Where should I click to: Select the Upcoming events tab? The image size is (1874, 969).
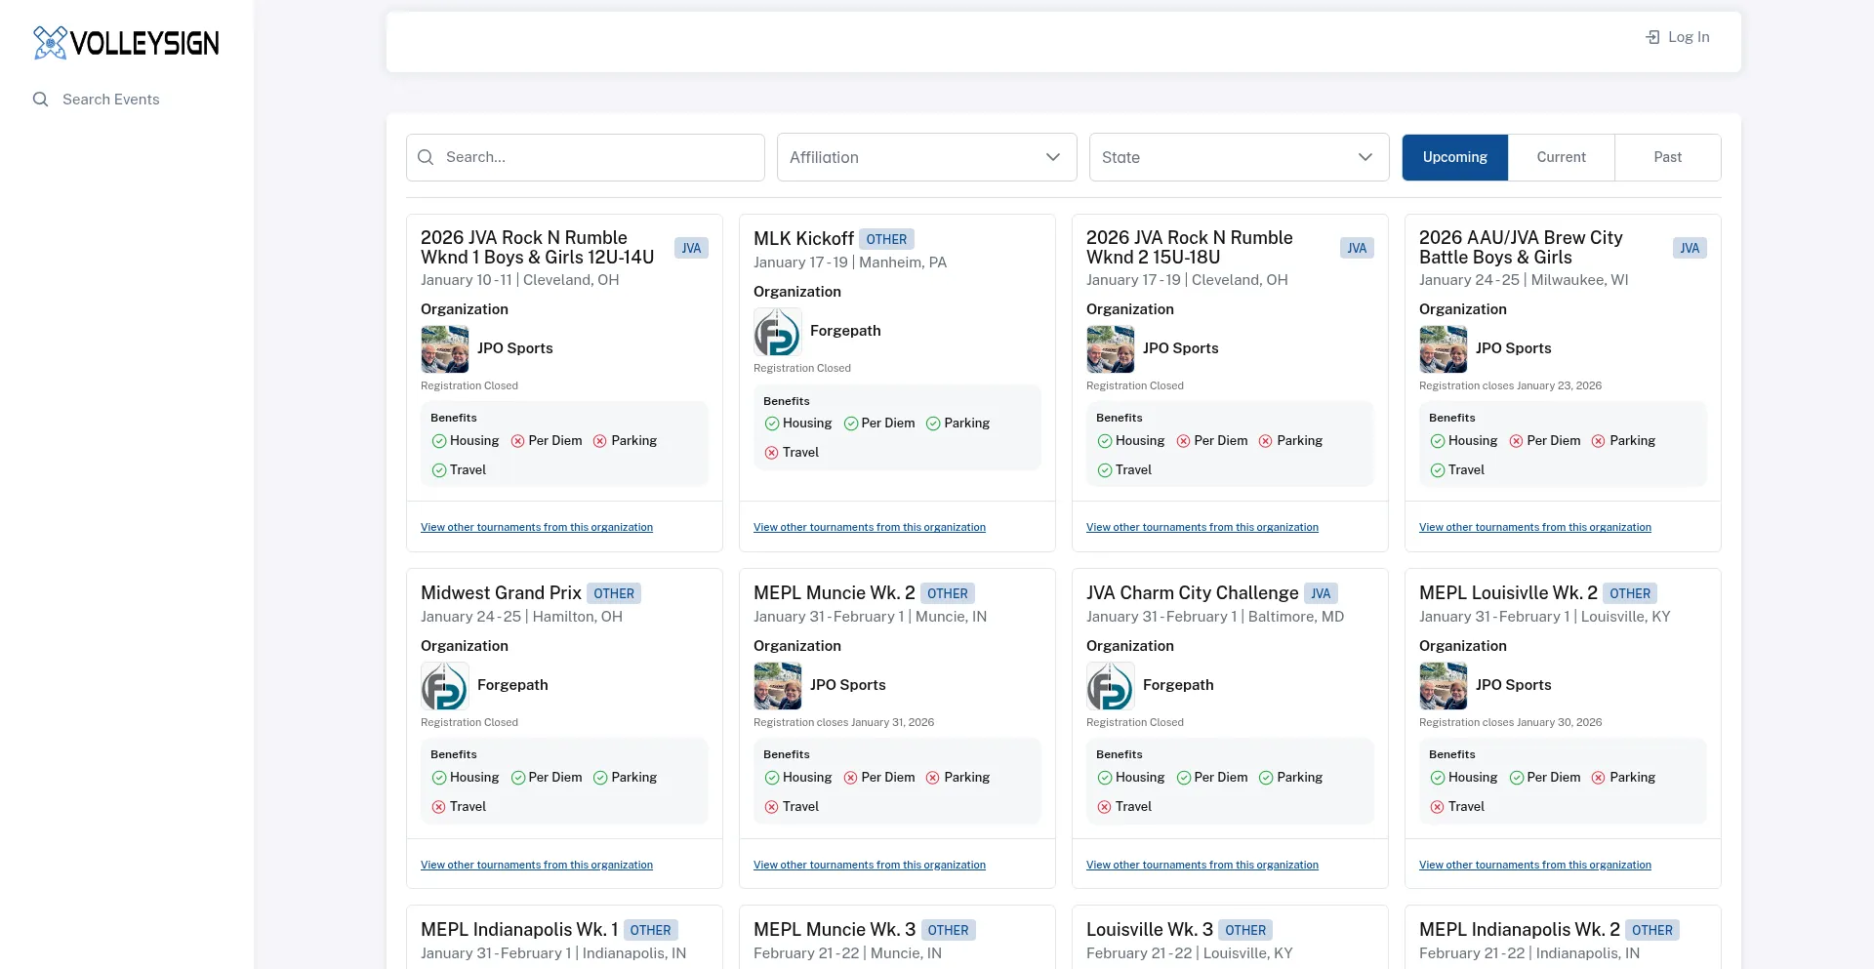[x=1454, y=157]
